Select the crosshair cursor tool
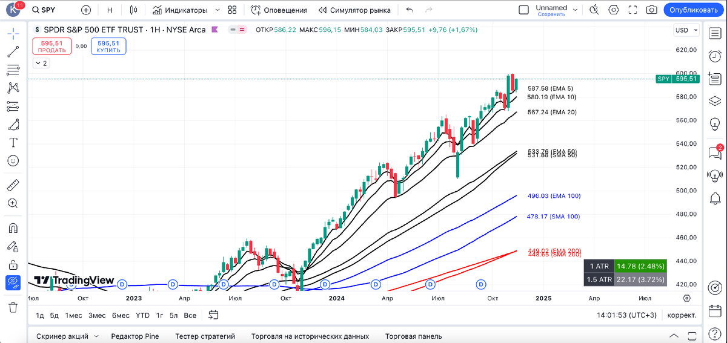 13,33
